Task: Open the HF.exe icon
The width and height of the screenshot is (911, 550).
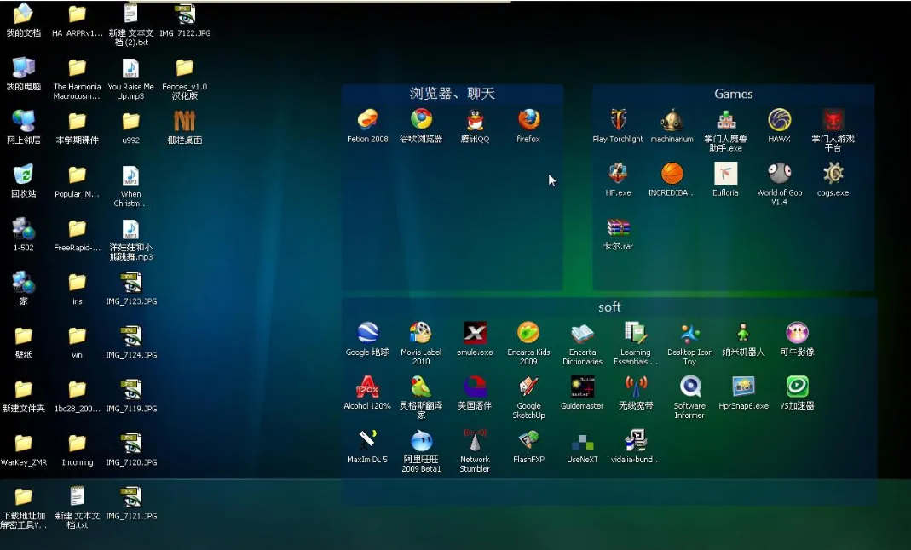Action: [x=618, y=174]
